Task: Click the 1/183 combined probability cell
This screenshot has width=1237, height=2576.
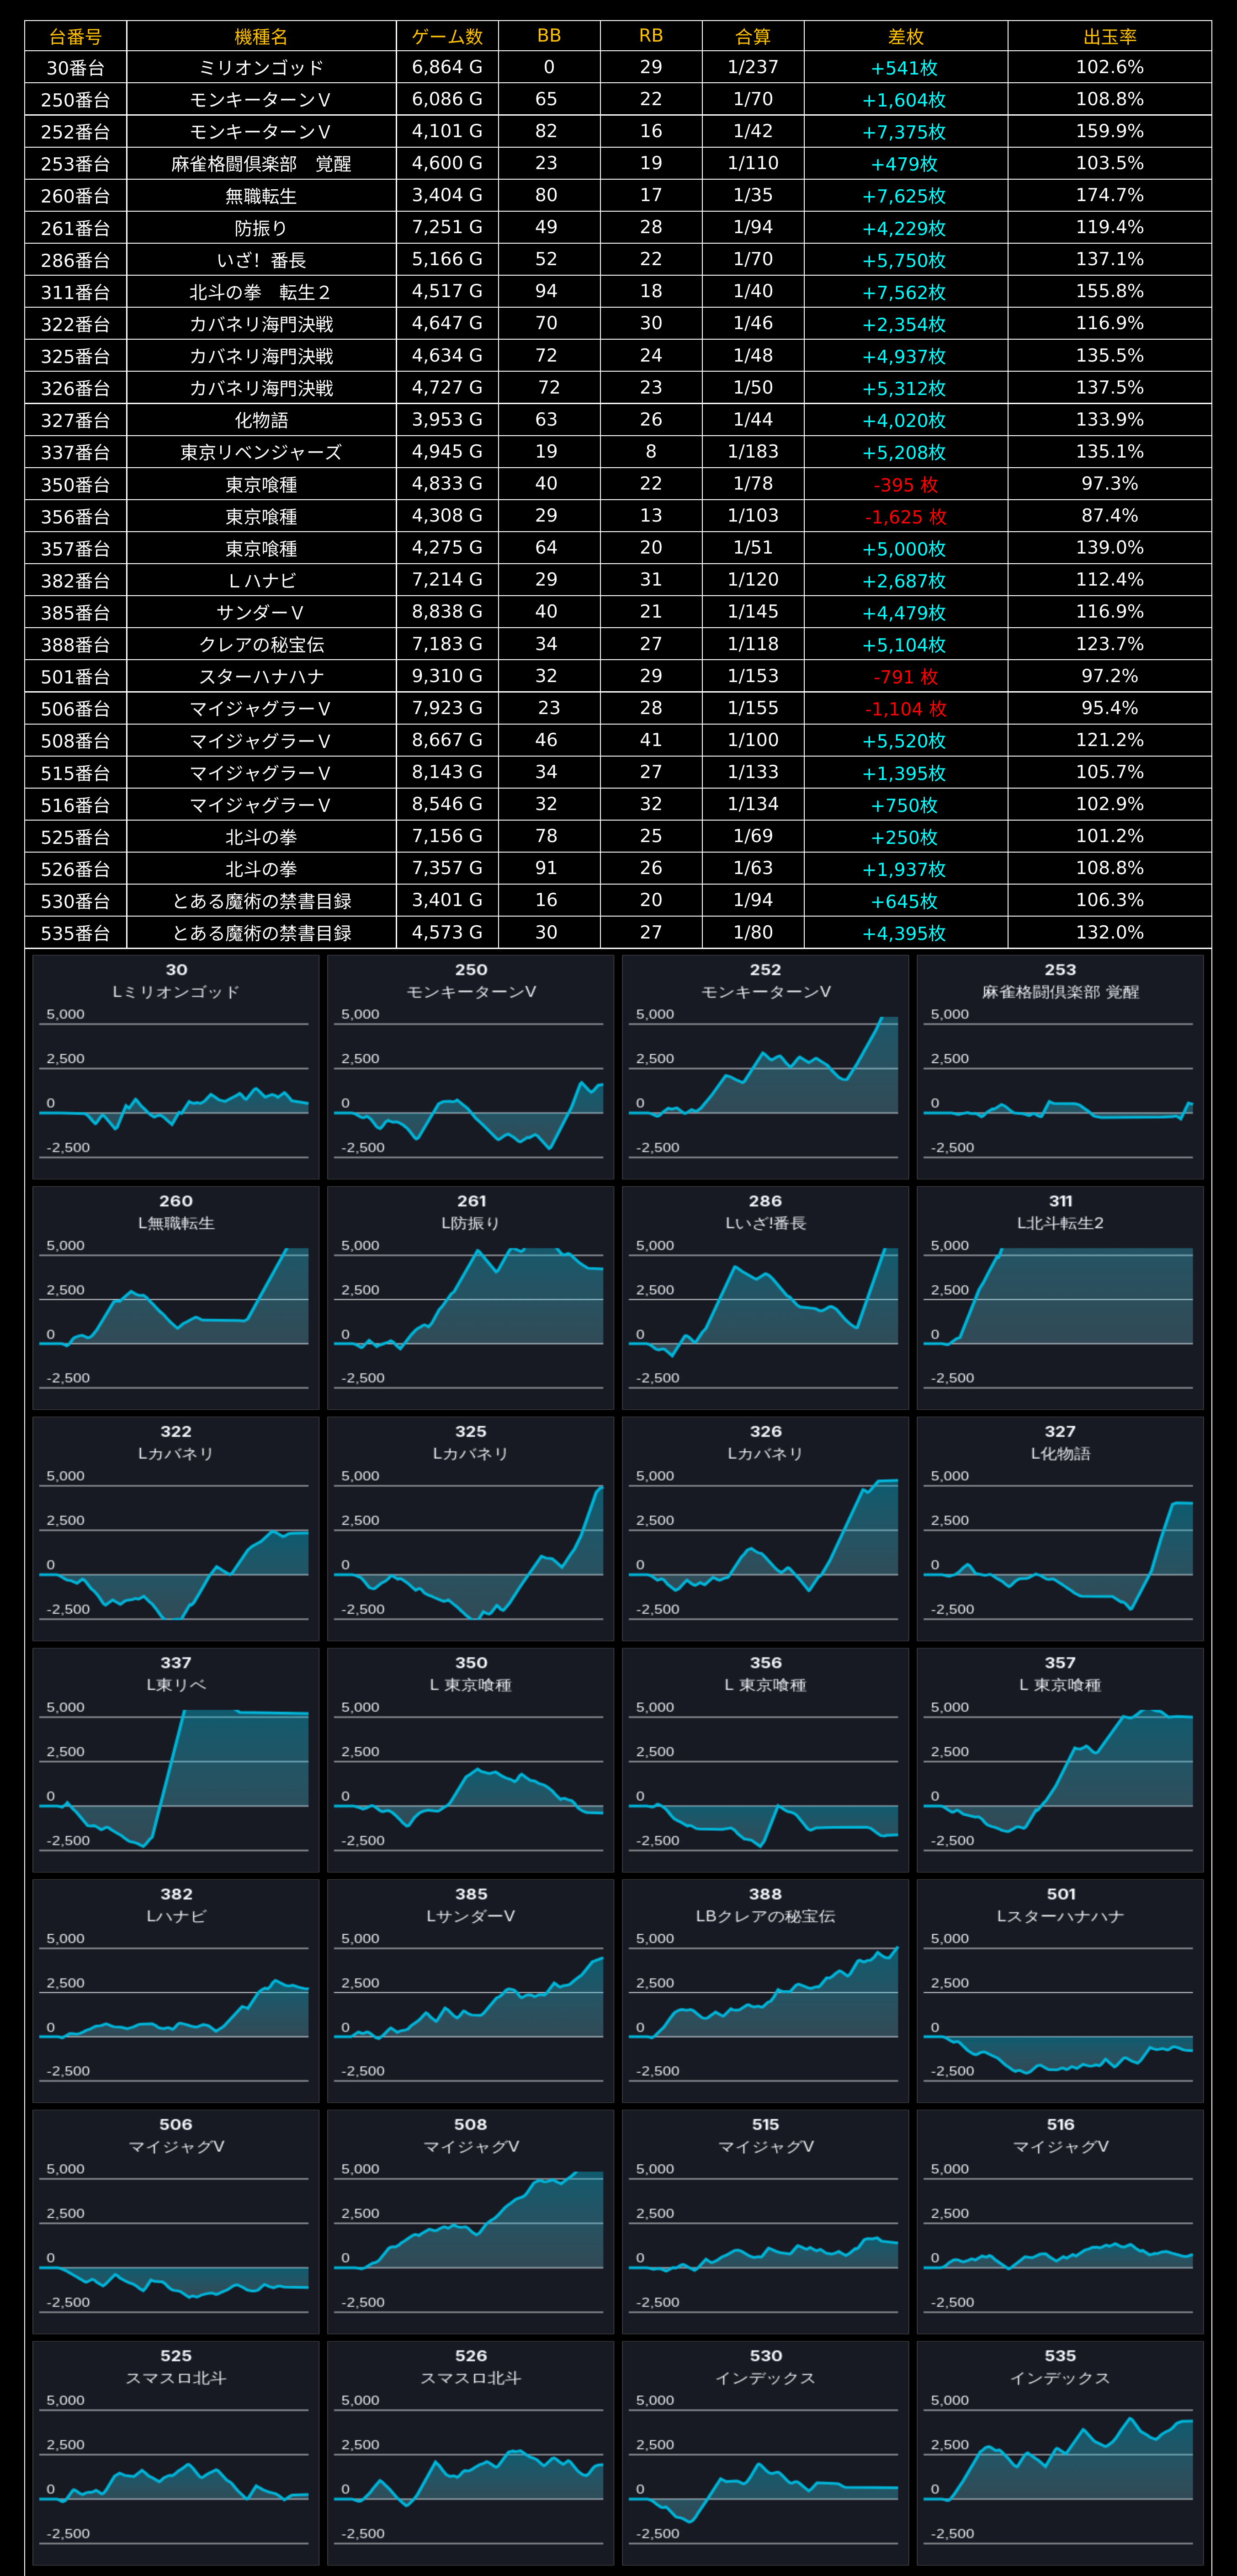Action: tap(753, 452)
